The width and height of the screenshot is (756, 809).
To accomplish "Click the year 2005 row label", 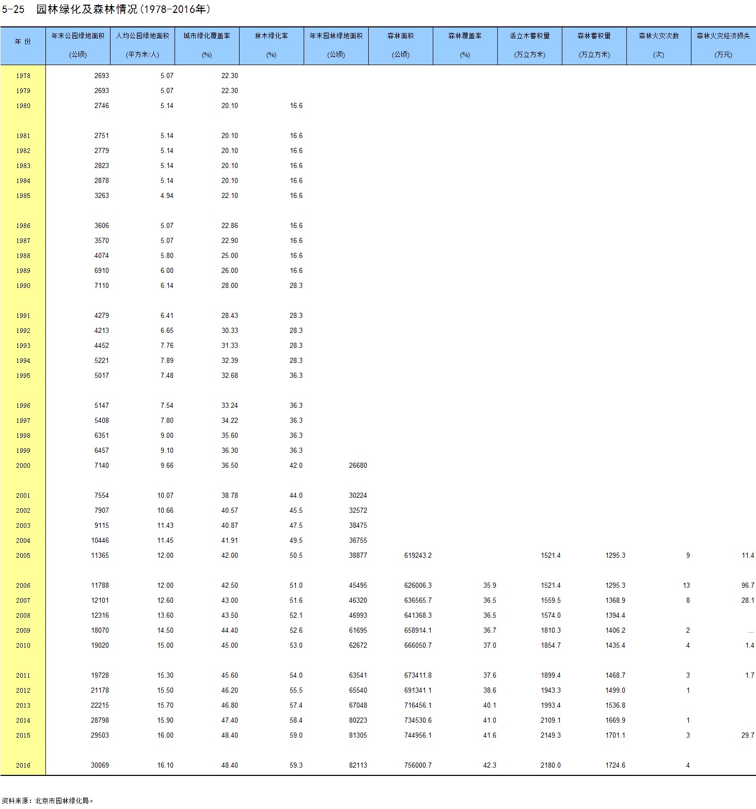I will [23, 556].
